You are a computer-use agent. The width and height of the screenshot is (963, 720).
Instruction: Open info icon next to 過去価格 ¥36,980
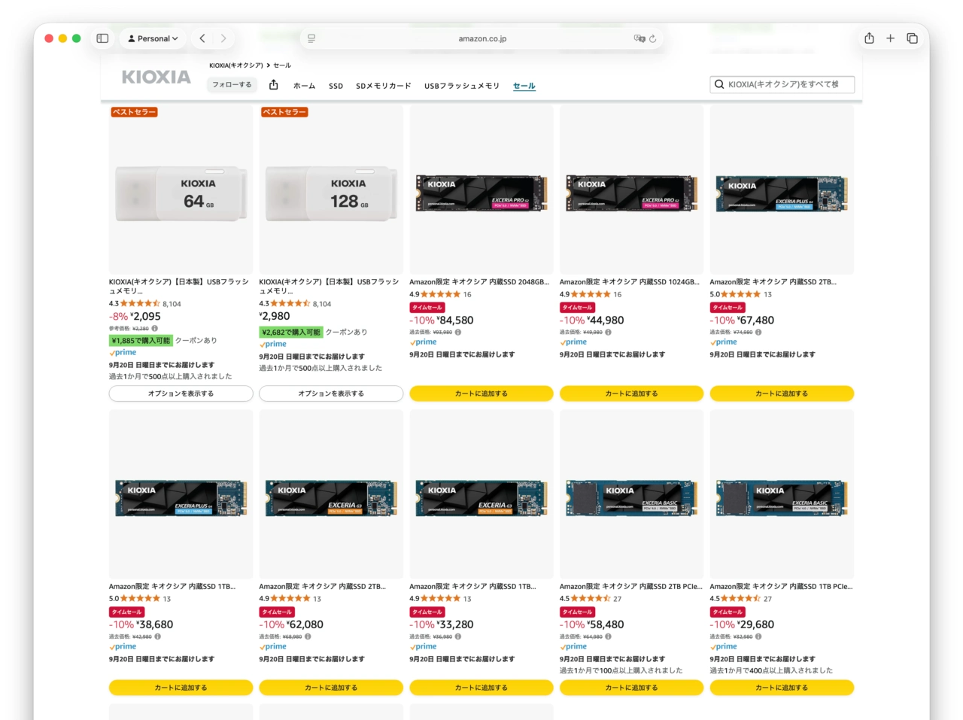click(x=458, y=636)
